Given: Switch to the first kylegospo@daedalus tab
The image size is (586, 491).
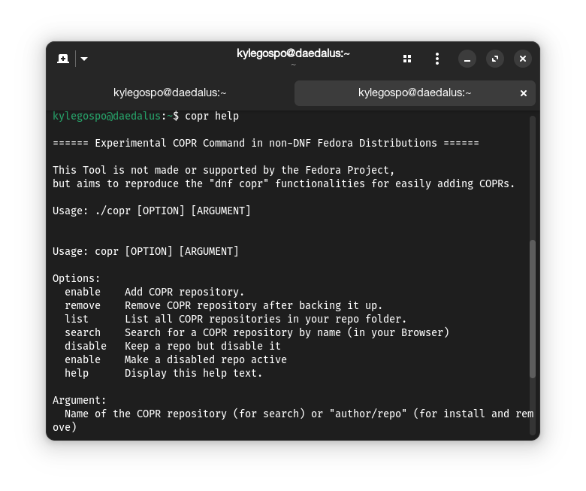Looking at the screenshot, I should pos(170,92).
